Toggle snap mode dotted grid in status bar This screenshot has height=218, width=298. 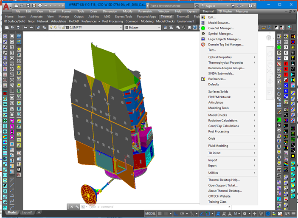coord(166,214)
